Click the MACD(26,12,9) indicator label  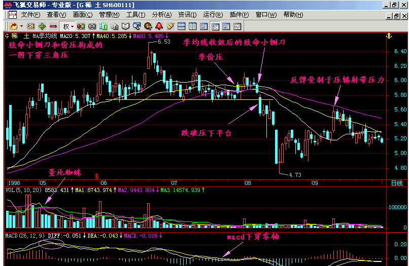point(25,236)
